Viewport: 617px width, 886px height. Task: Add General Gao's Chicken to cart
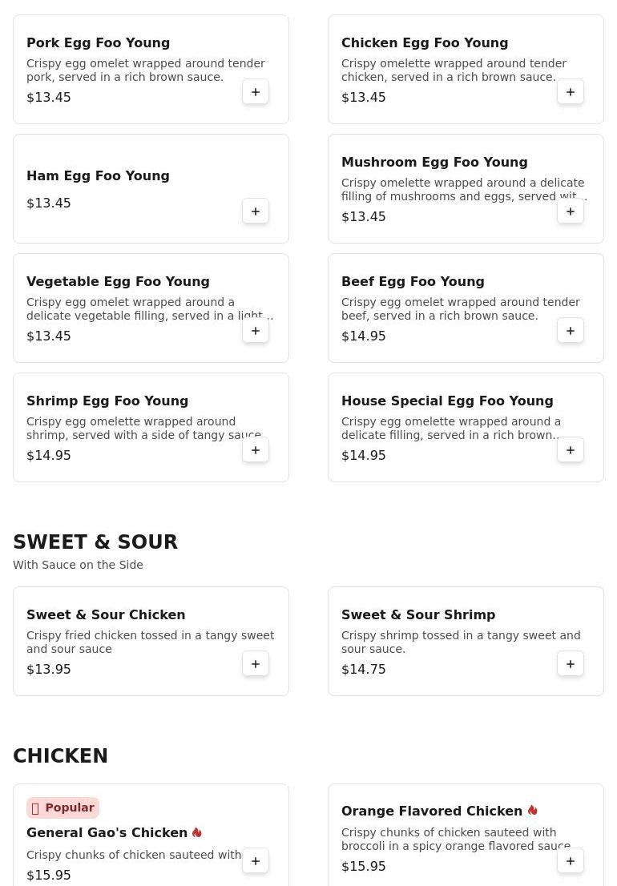256,861
